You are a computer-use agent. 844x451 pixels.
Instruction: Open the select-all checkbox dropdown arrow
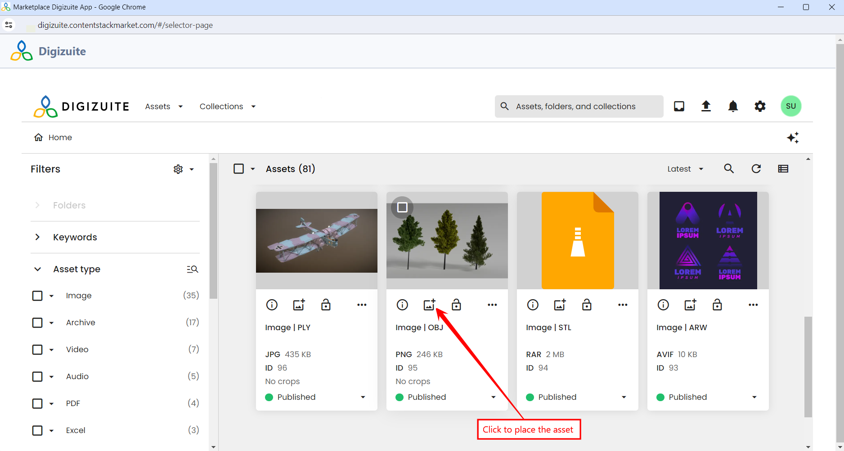click(253, 169)
